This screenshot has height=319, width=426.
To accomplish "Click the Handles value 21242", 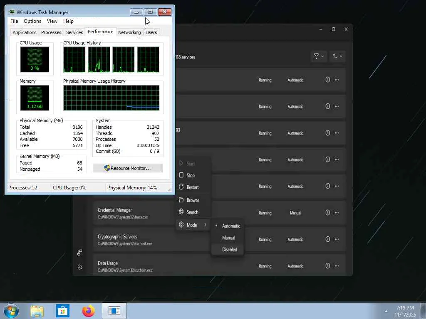I will [x=153, y=127].
